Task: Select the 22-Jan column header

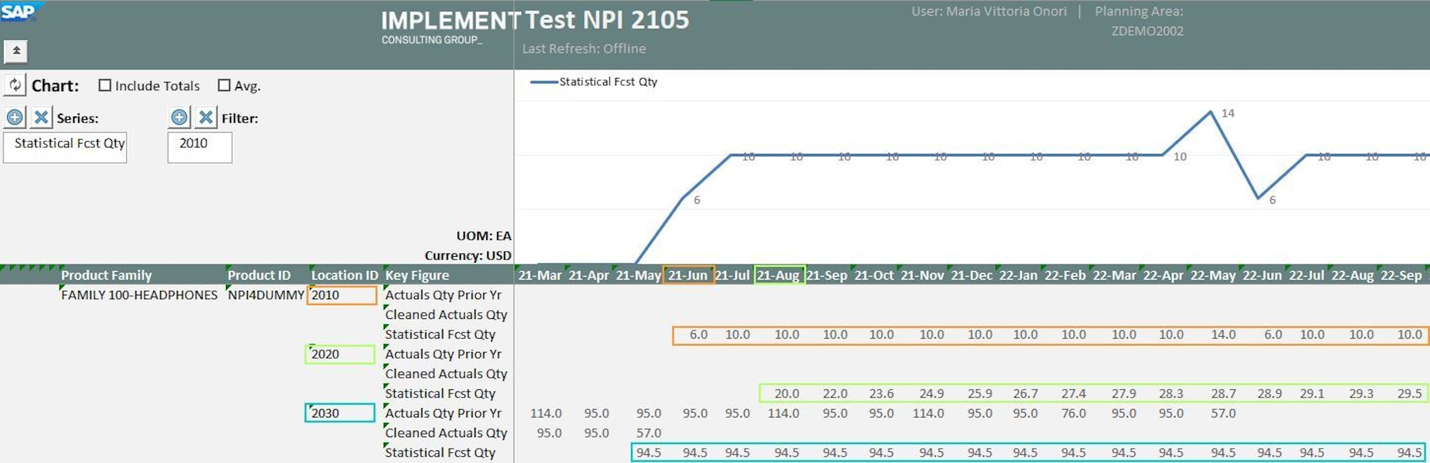Action: pos(1018,275)
